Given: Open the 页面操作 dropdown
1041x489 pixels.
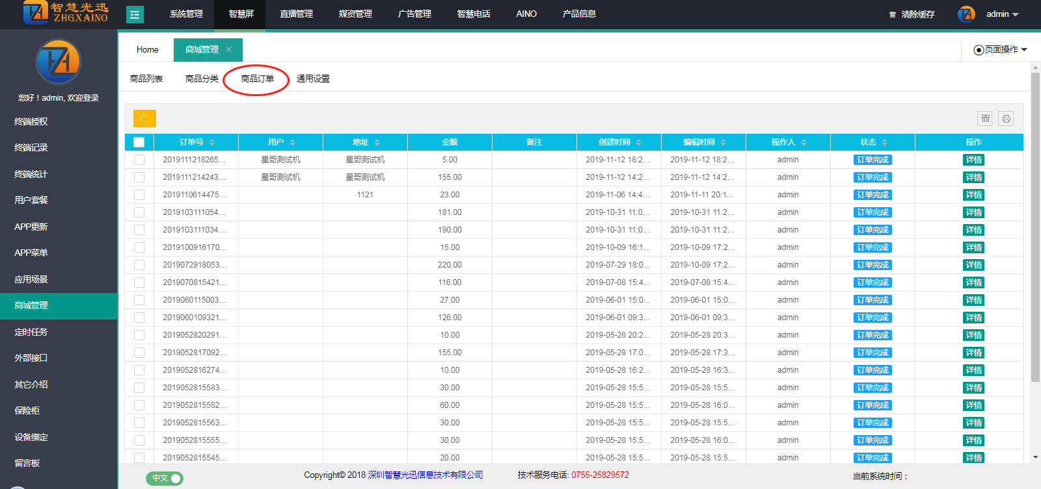Looking at the screenshot, I should click(1001, 49).
